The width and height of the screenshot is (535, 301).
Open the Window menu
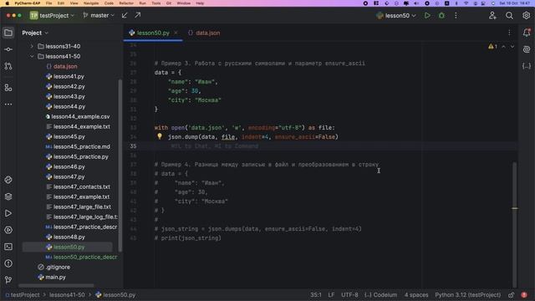pos(184,3)
